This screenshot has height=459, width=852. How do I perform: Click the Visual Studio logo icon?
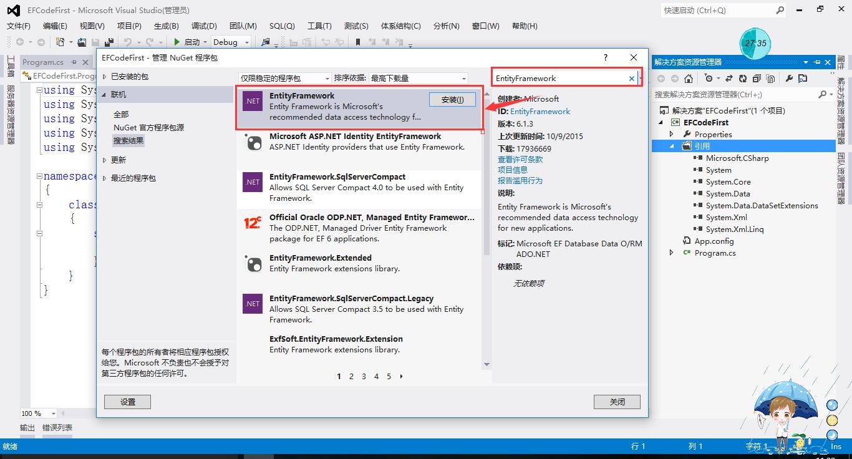coord(13,10)
